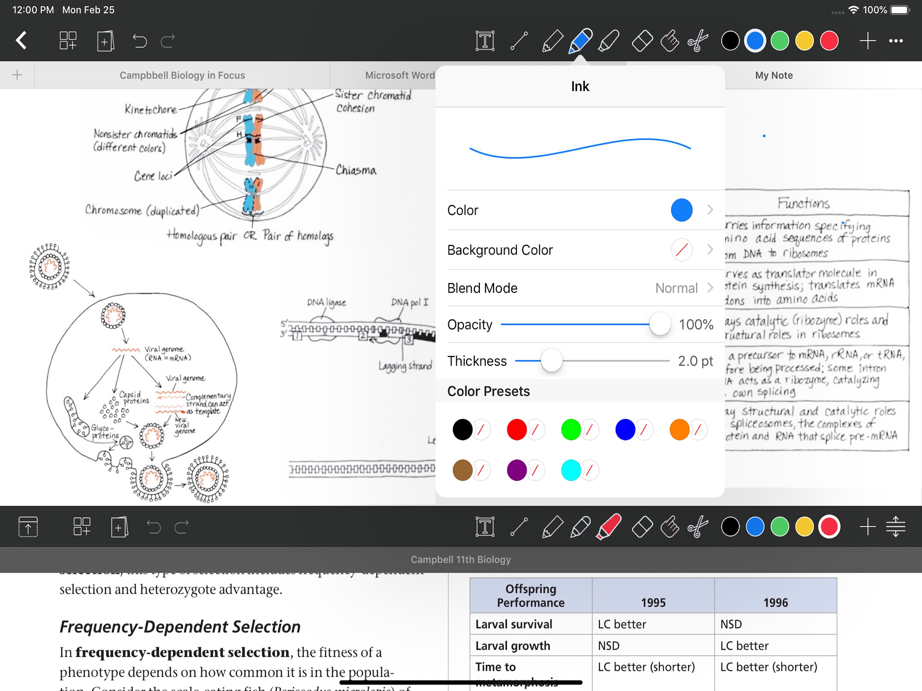The image size is (922, 691).
Task: Add a new page from bottom toolbar
Action: pyautogui.click(x=119, y=527)
